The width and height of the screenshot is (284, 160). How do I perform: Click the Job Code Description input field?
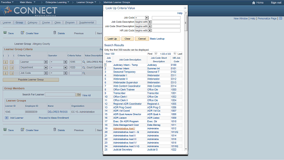166,22
